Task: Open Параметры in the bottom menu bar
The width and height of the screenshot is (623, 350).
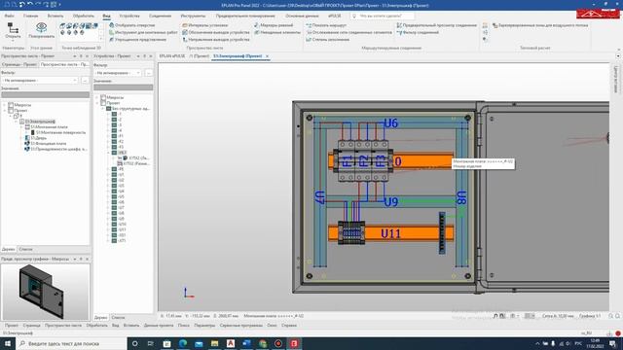Action: click(x=204, y=326)
